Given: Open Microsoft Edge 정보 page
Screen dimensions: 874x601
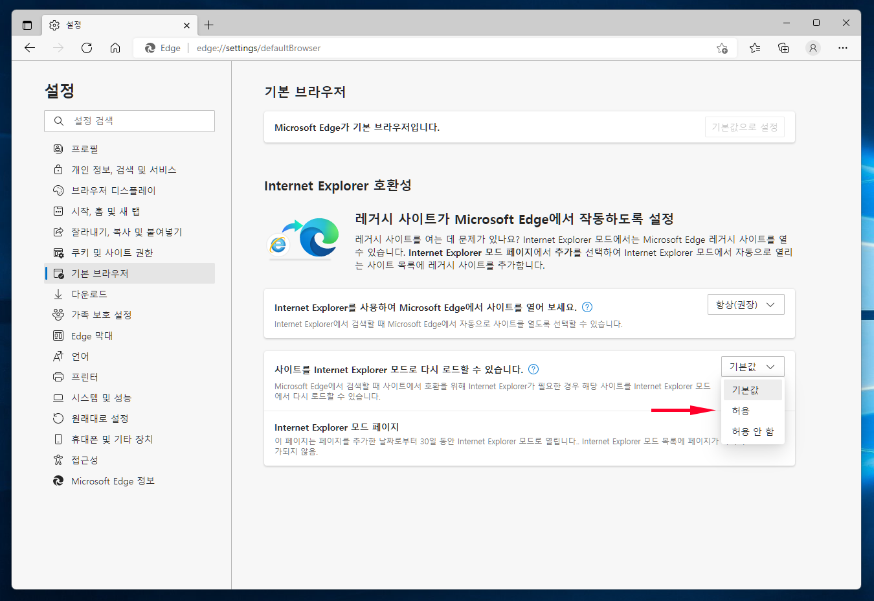Looking at the screenshot, I should 129,481.
